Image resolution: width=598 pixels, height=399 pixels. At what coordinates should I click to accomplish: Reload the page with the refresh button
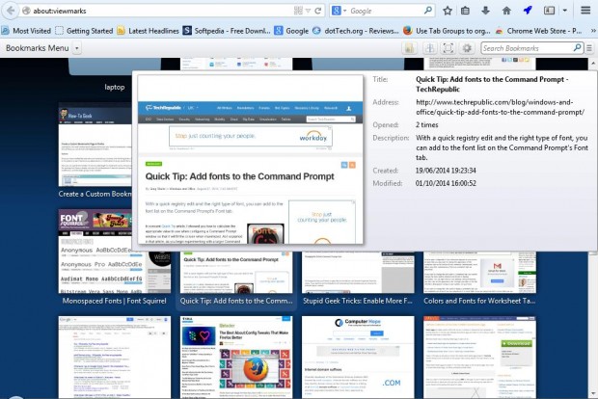point(318,11)
